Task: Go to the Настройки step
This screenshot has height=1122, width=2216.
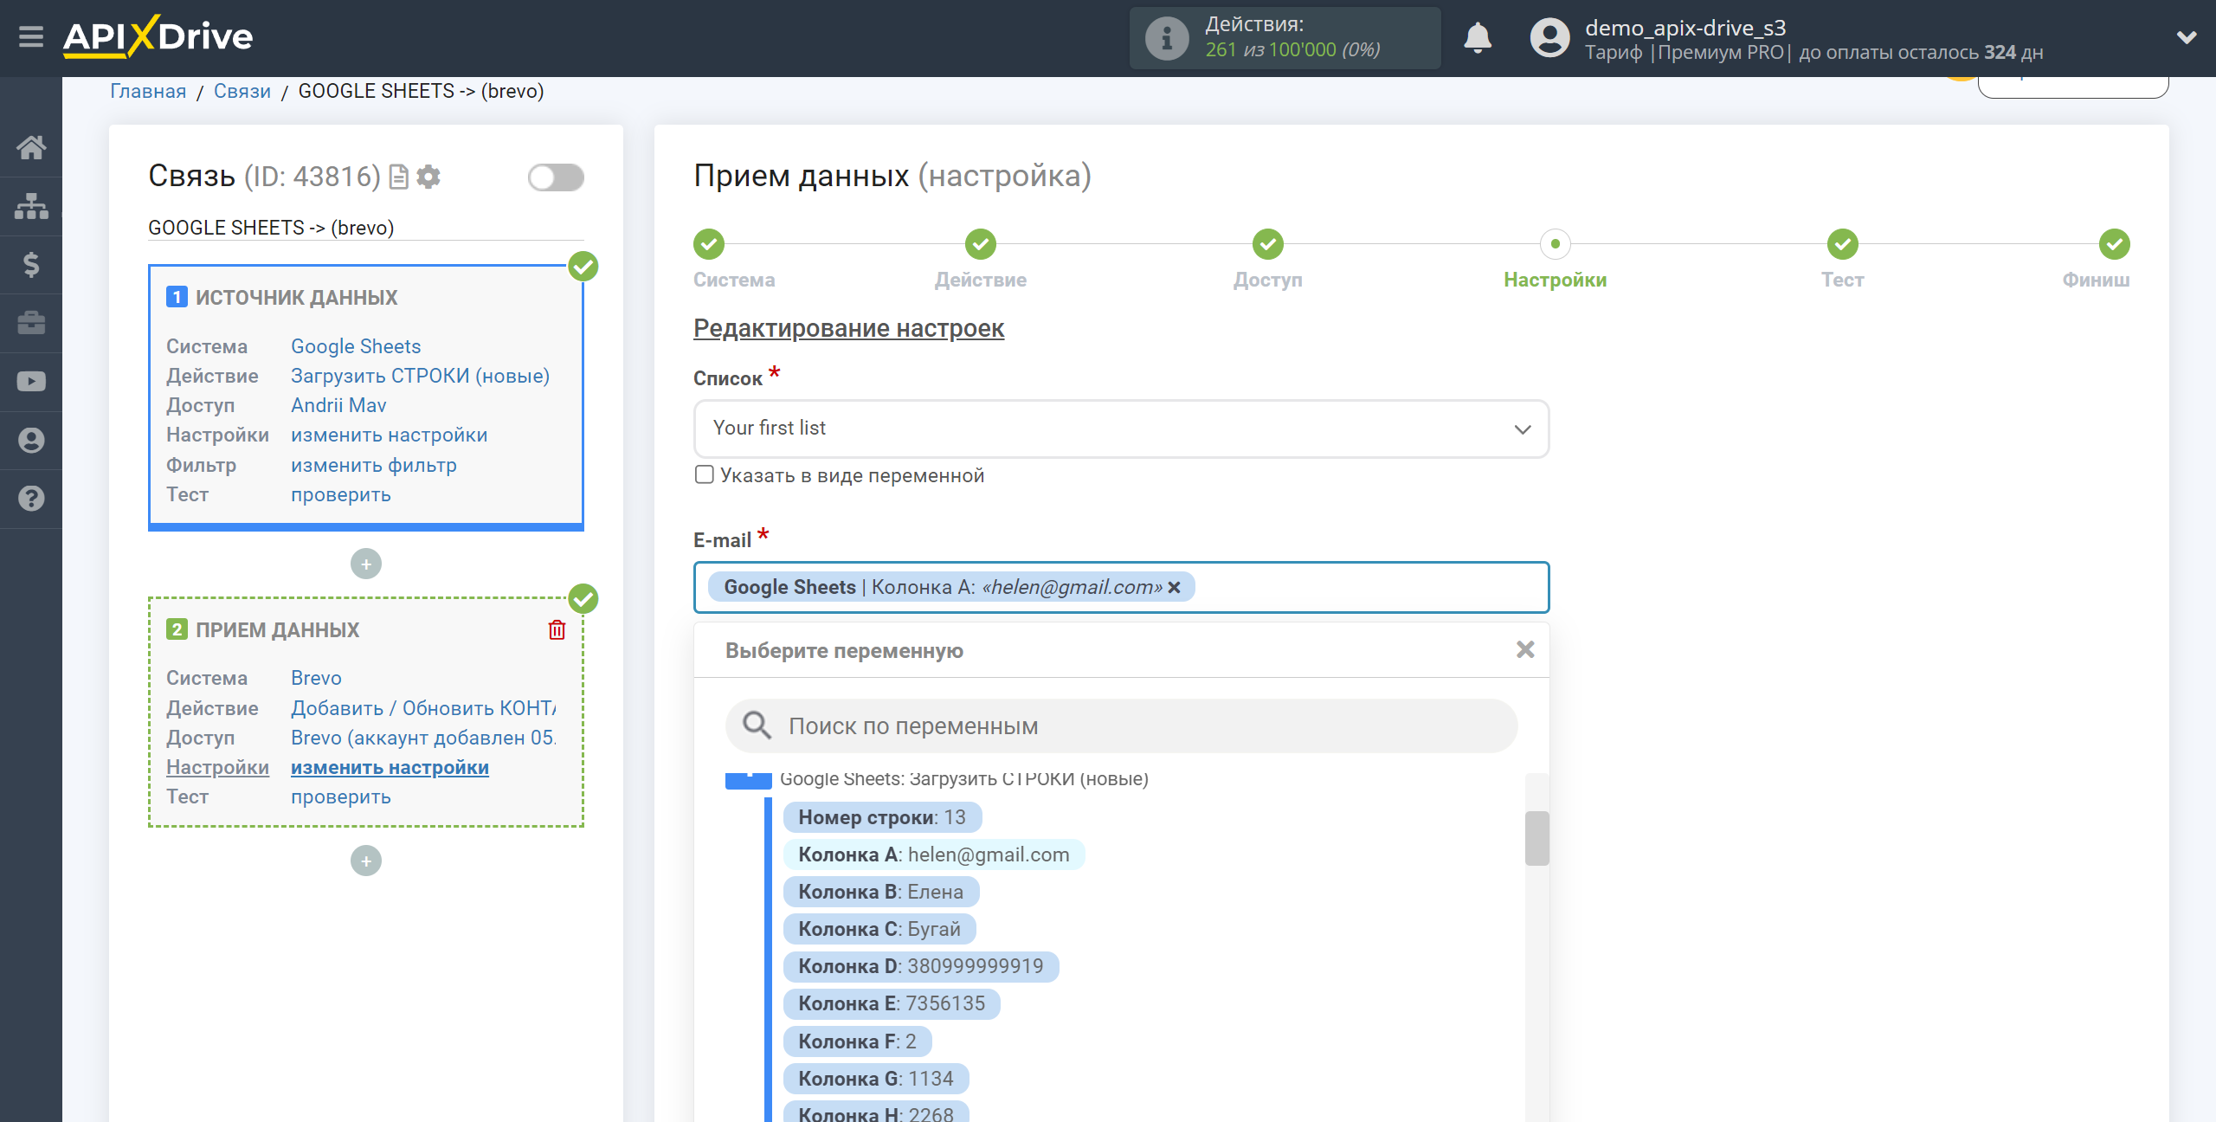Action: click(x=1556, y=244)
